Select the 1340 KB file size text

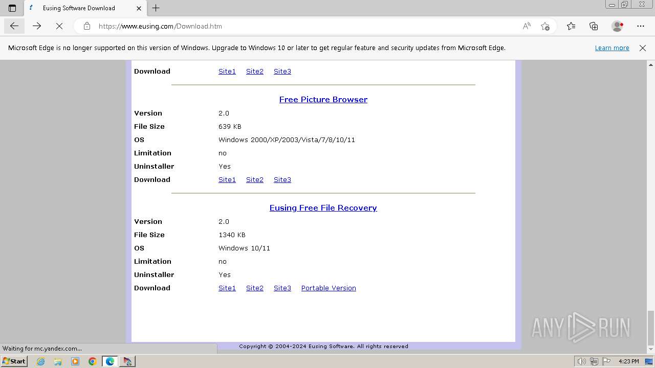coord(232,235)
